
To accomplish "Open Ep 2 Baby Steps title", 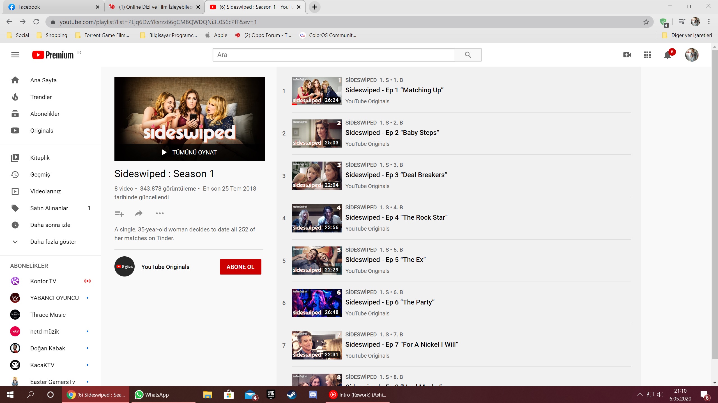I will click(x=392, y=133).
